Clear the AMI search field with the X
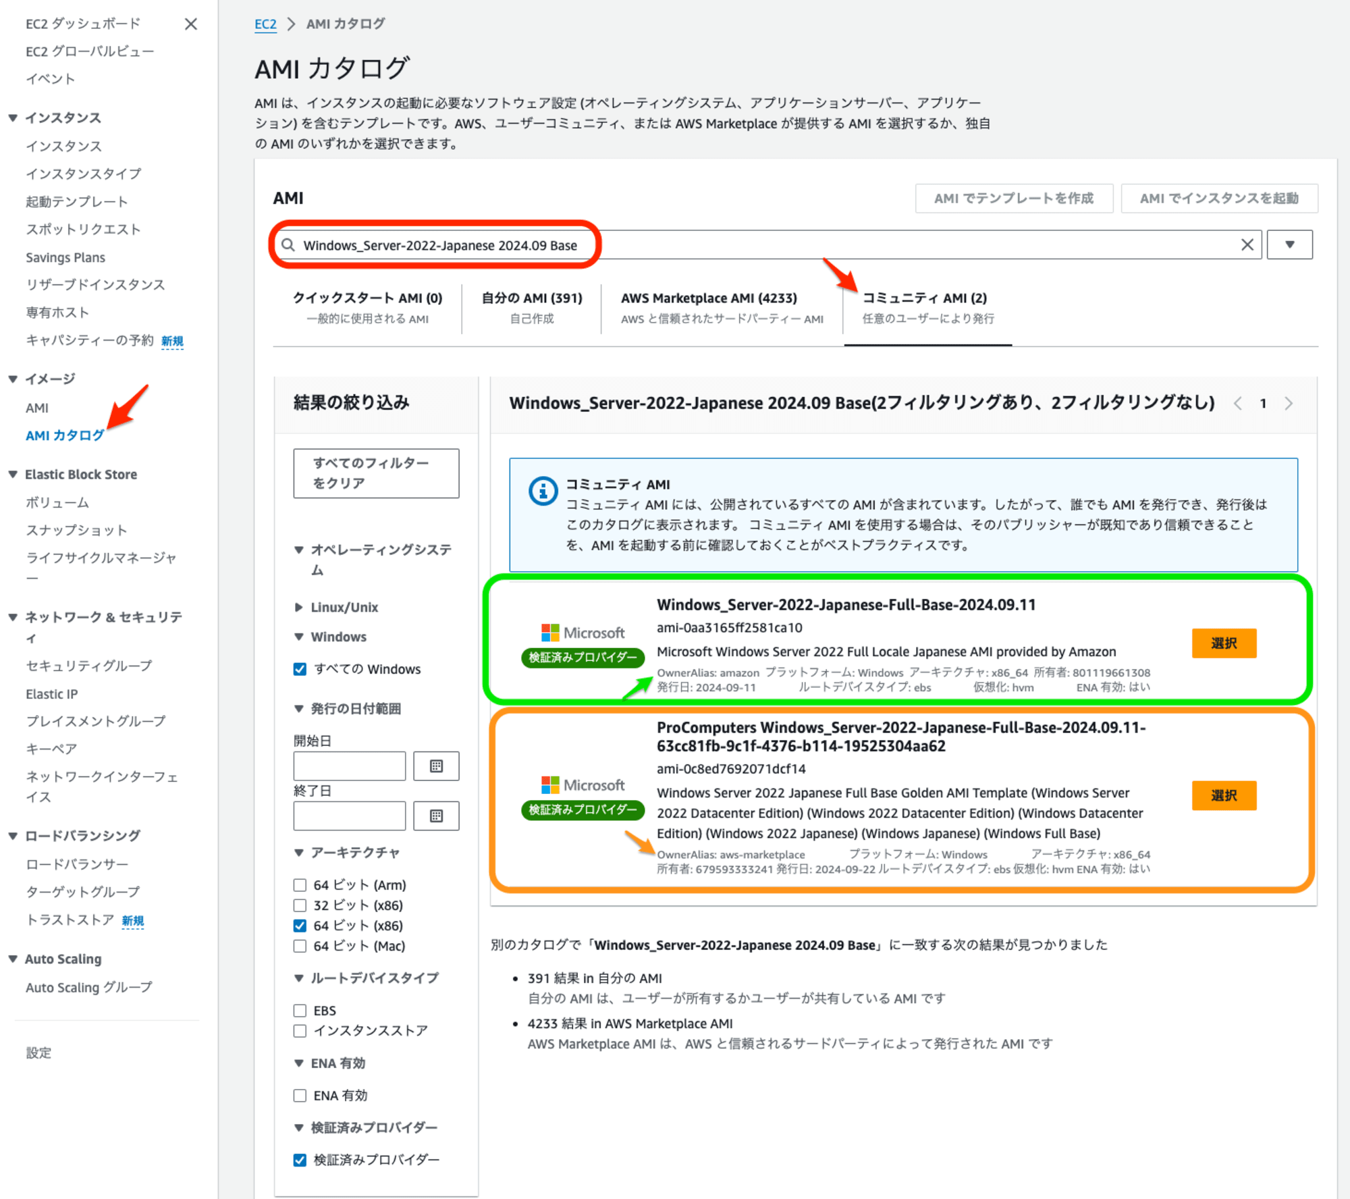The width and height of the screenshot is (1350, 1199). tap(1247, 245)
